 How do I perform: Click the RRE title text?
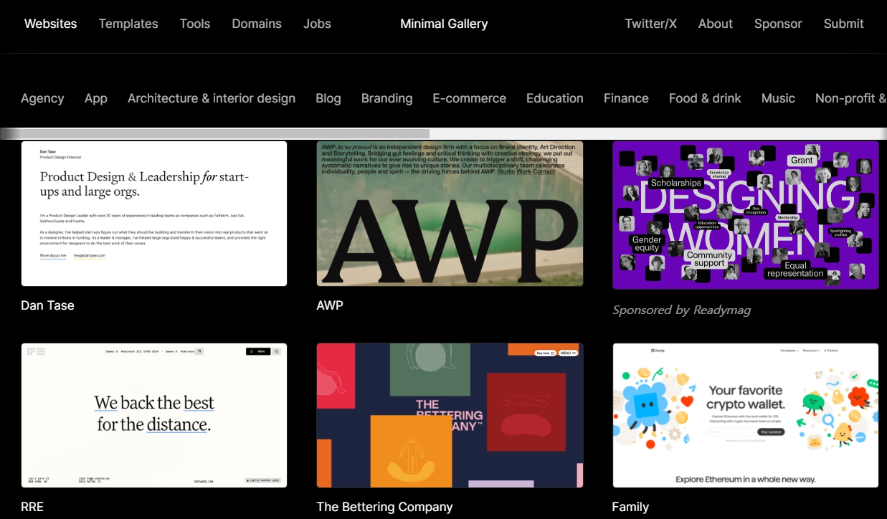coord(32,507)
